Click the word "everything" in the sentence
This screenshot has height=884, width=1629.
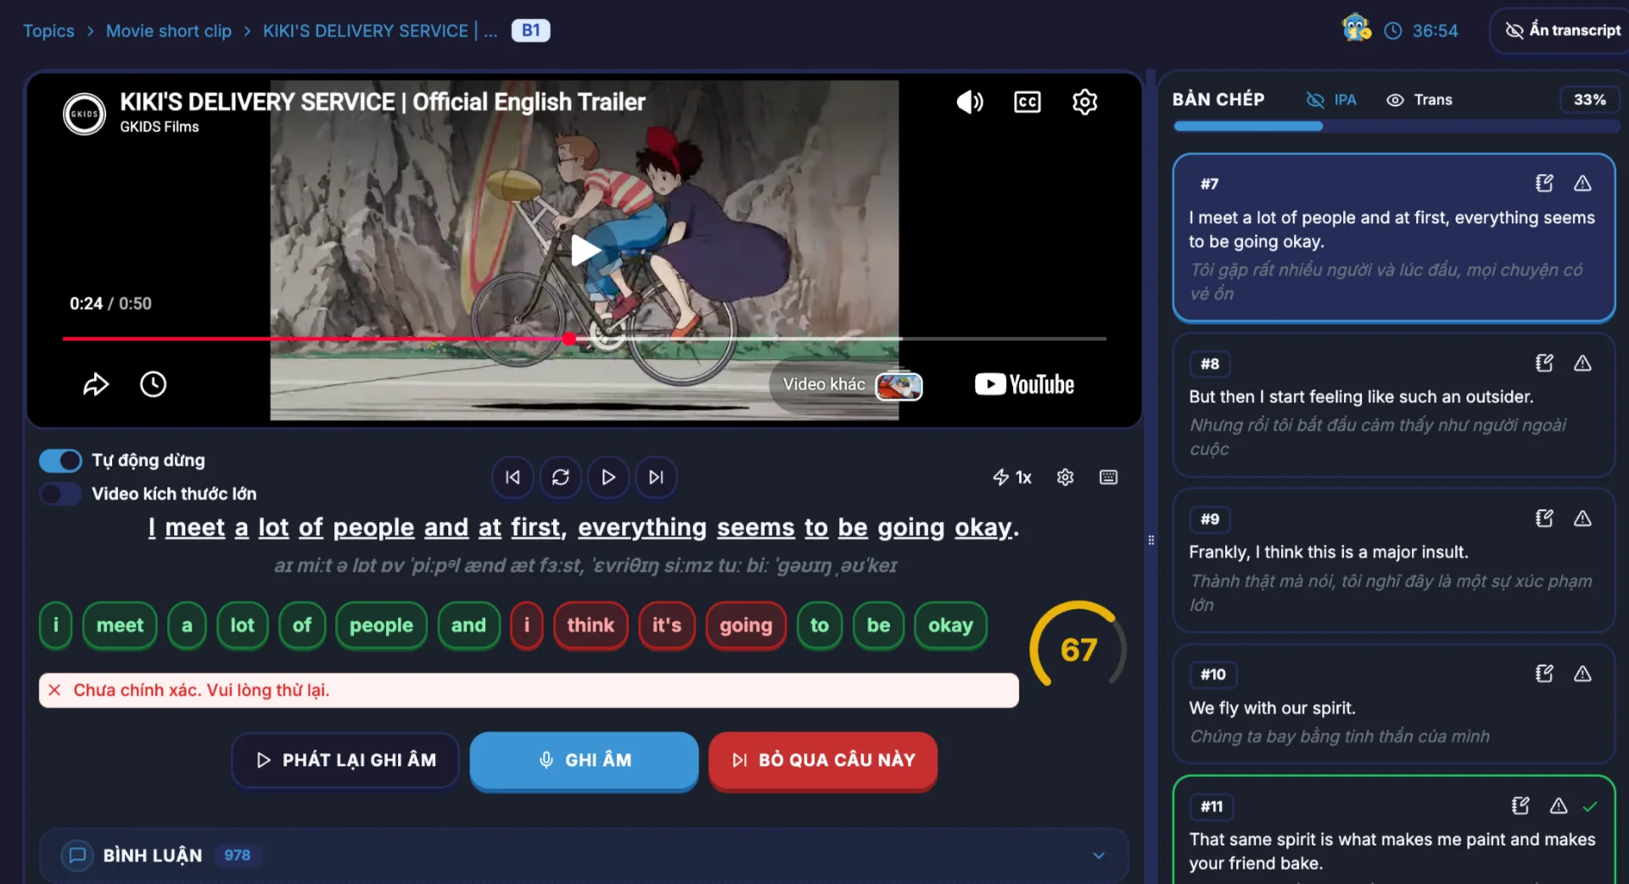pos(642,528)
